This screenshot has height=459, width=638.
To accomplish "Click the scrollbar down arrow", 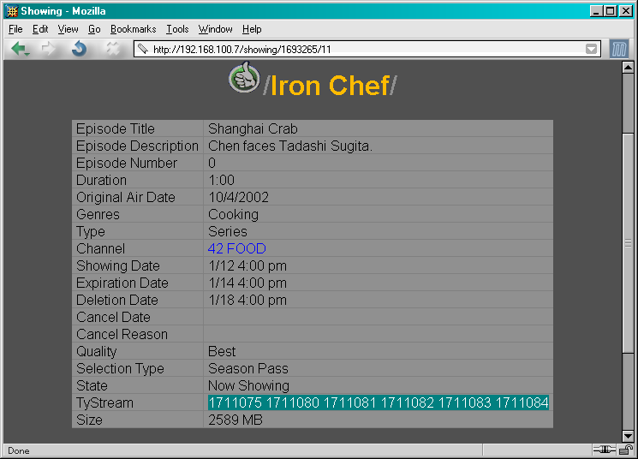I will (627, 436).
